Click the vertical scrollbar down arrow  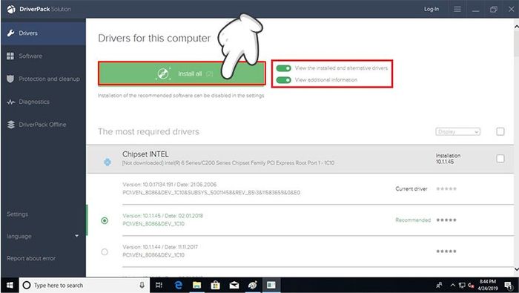click(516, 270)
